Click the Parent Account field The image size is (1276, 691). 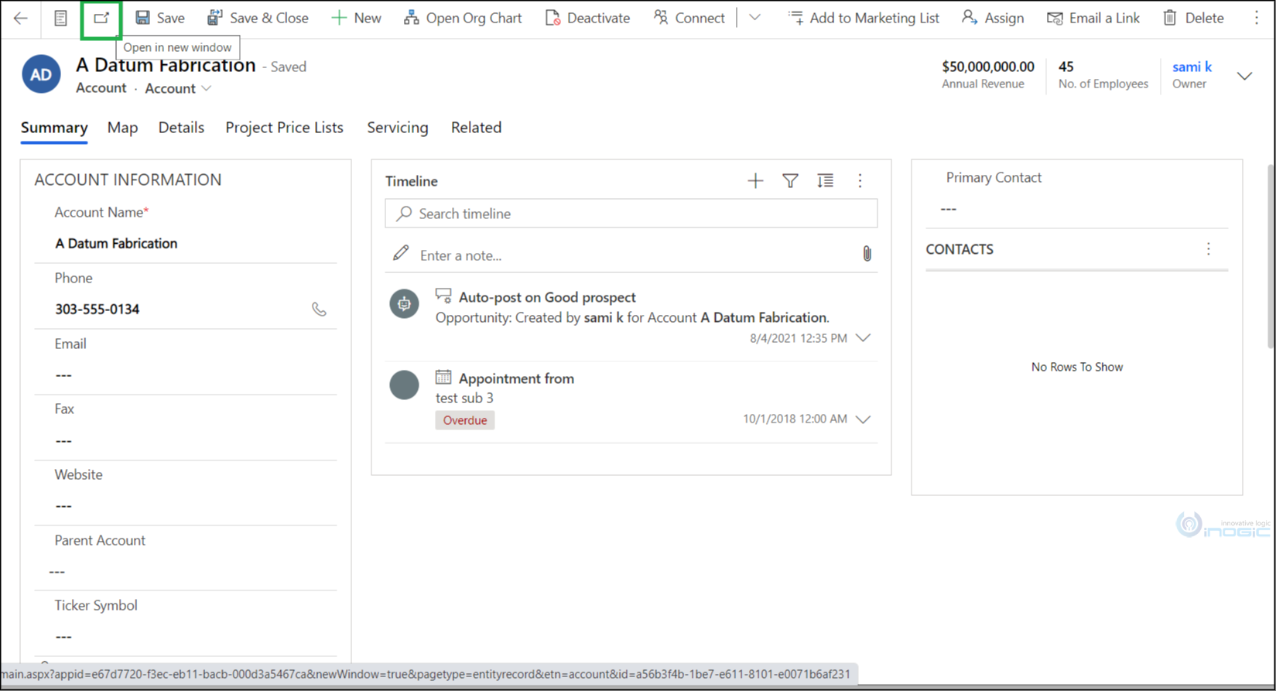[x=186, y=572]
